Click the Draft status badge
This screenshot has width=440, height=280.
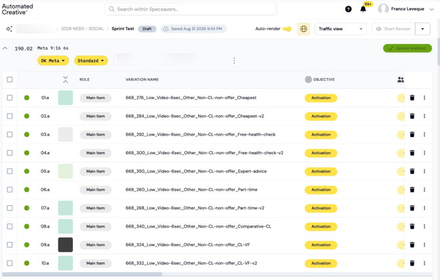click(146, 29)
